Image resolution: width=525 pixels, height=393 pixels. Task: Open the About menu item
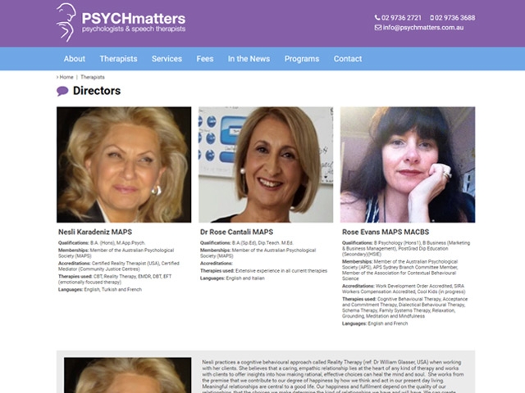[75, 59]
